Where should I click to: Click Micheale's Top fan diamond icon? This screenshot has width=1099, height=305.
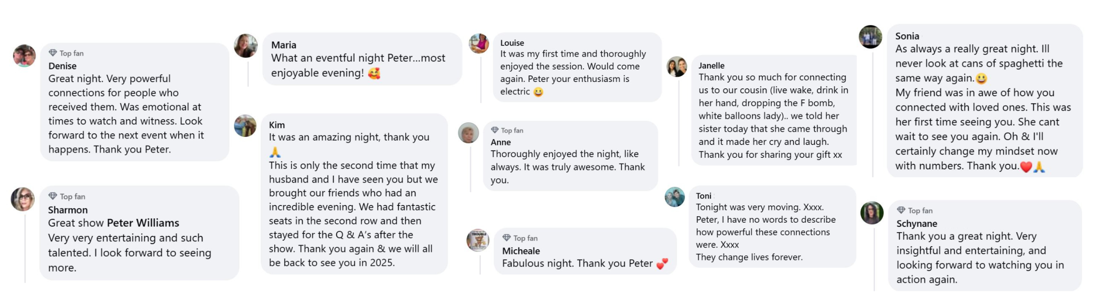[507, 238]
